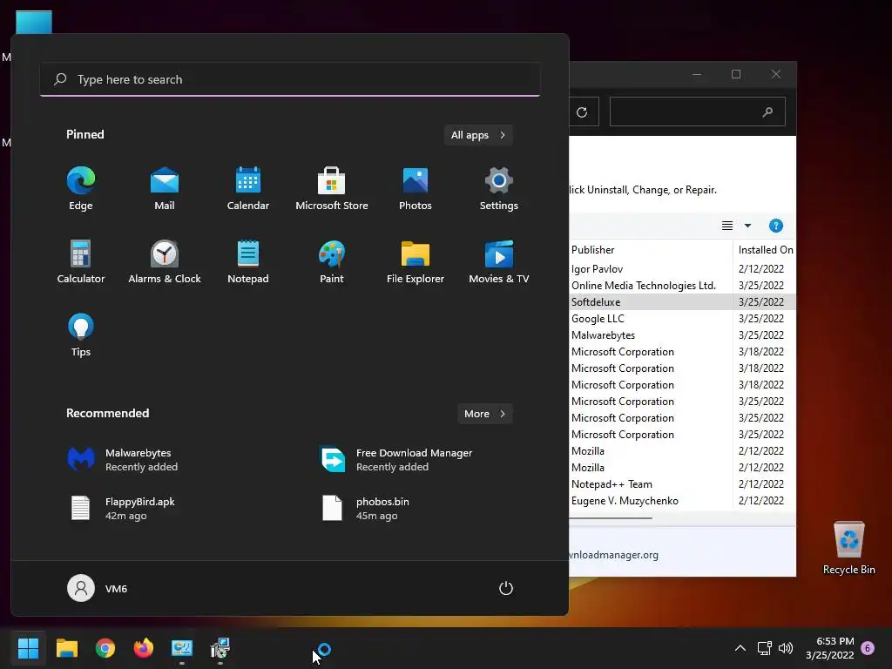The width and height of the screenshot is (892, 669).
Task: Click the power button in Start menu
Action: (x=506, y=588)
